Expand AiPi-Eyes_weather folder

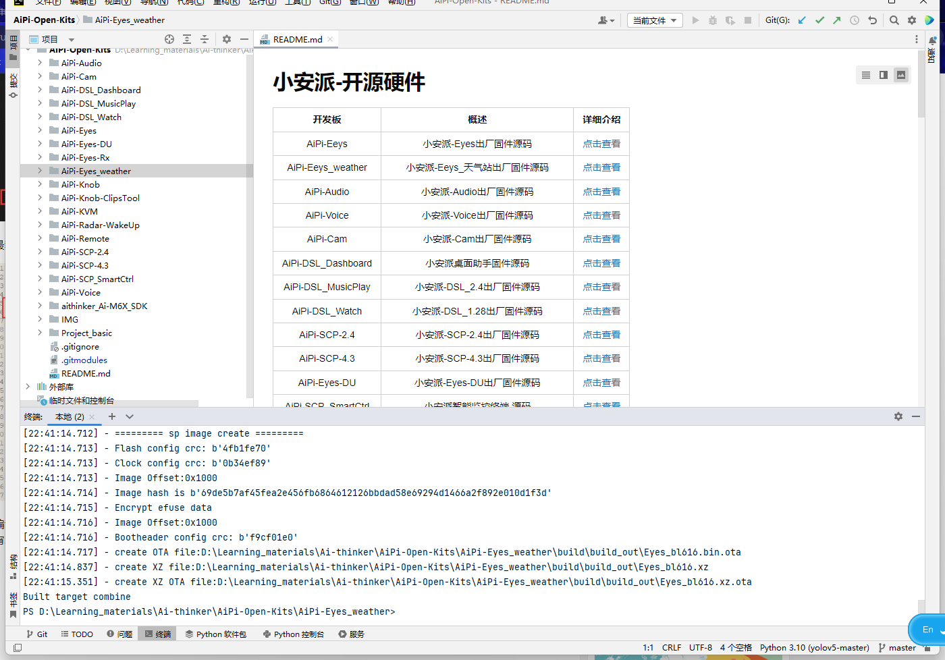click(x=40, y=171)
